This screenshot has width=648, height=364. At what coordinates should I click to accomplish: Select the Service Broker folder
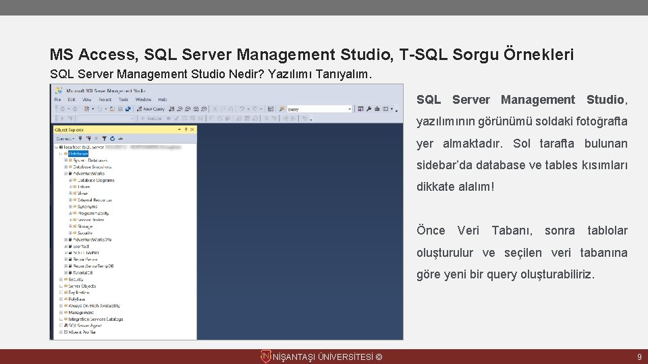(91, 220)
